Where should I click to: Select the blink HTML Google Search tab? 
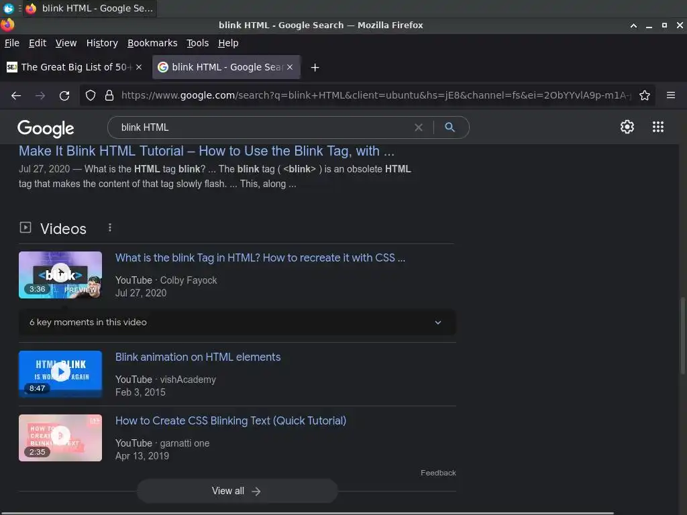click(226, 67)
